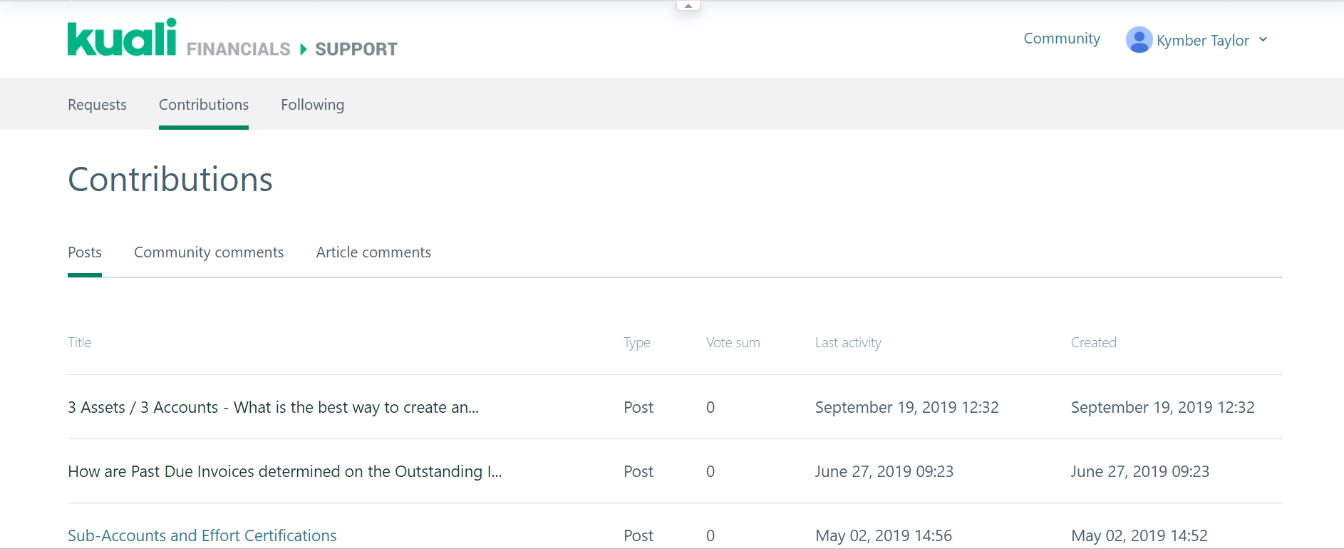Screen dimensions: 1344x549
Task: Switch to the Requests tab
Action: click(97, 105)
